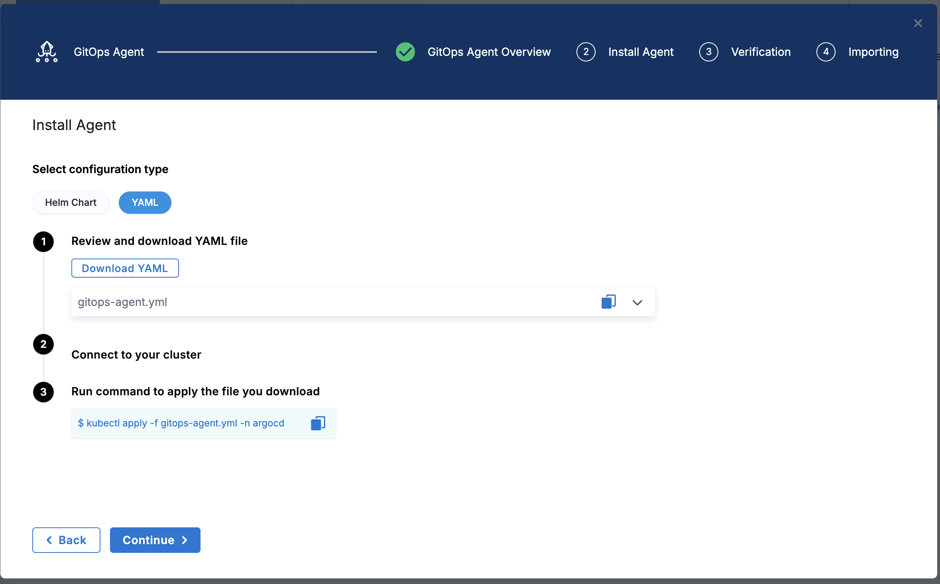Go to the Importing step label
The image size is (940, 584).
(873, 52)
